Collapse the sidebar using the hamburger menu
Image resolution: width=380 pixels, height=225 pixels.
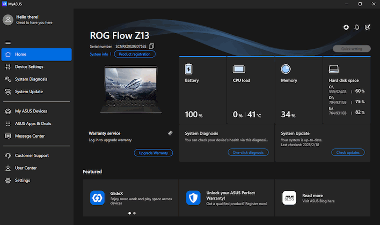coord(8,42)
